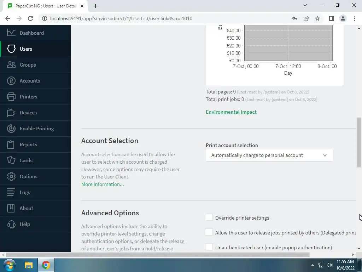Image resolution: width=362 pixels, height=272 pixels.
Task: Open Environmental Impact link
Action: [x=231, y=112]
